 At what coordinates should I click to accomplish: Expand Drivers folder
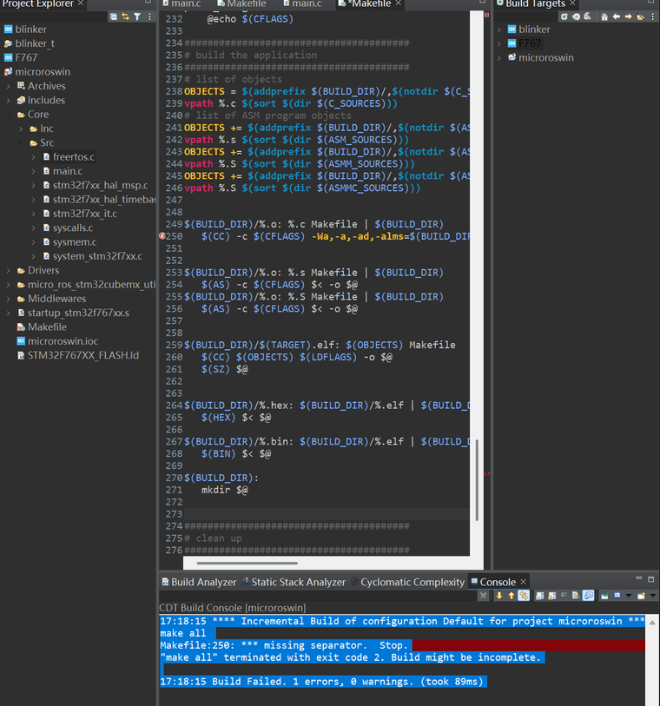9,271
